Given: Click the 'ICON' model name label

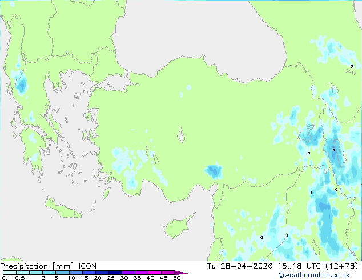Looking at the screenshot, I should pos(87,266).
